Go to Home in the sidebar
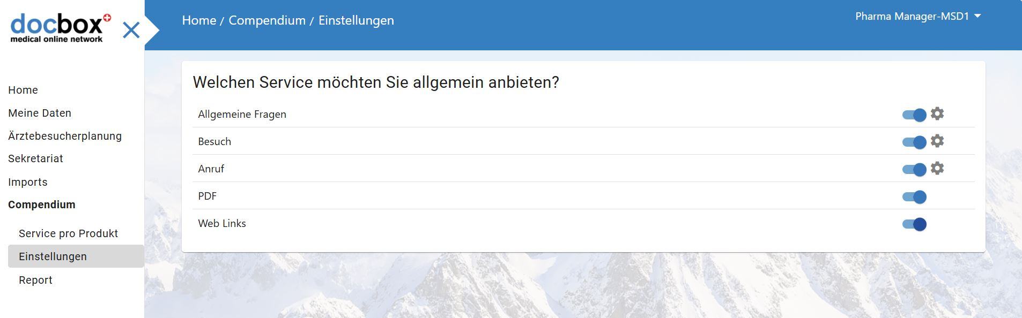The image size is (1022, 318). pyautogui.click(x=23, y=90)
